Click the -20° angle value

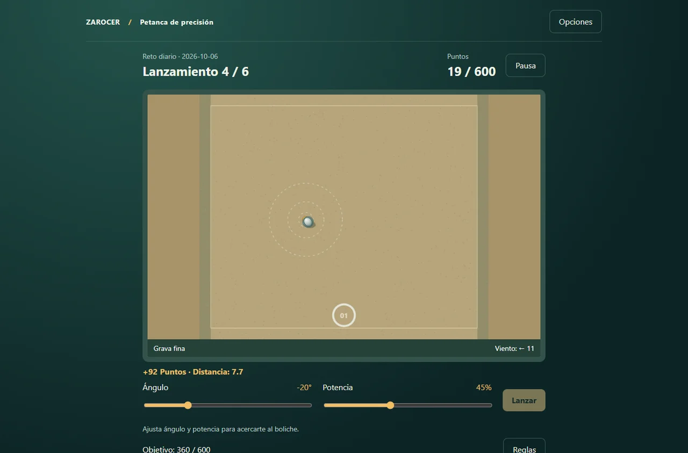click(x=304, y=387)
